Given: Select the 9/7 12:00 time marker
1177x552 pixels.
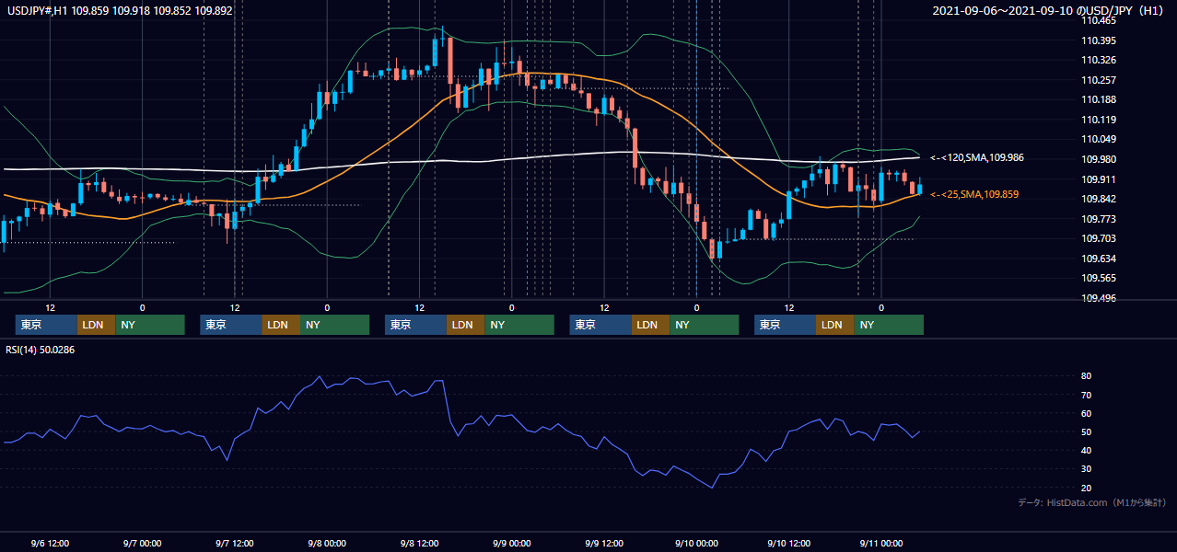Looking at the screenshot, I should (x=234, y=543).
